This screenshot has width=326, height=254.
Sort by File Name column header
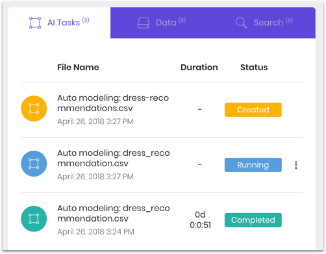(78, 68)
